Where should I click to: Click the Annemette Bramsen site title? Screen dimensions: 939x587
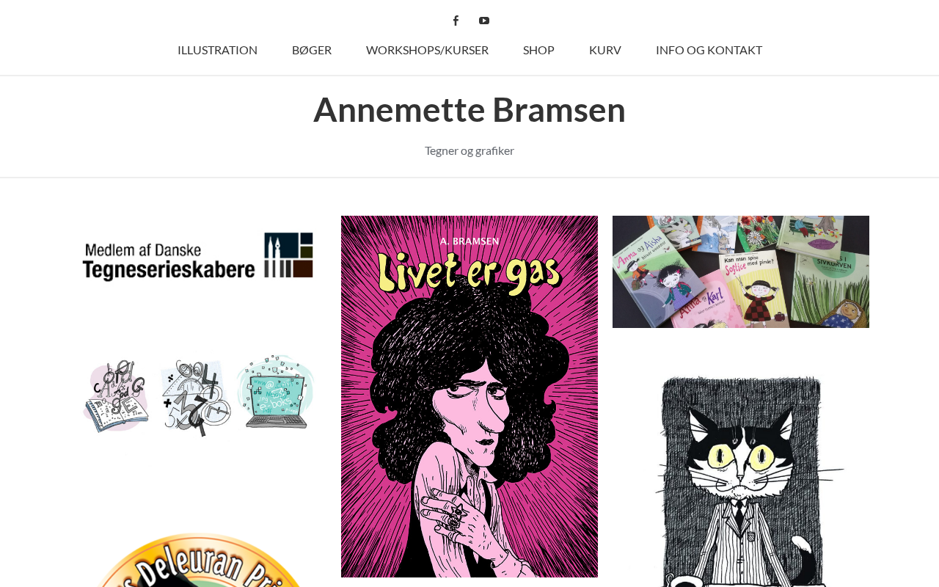pos(469,109)
